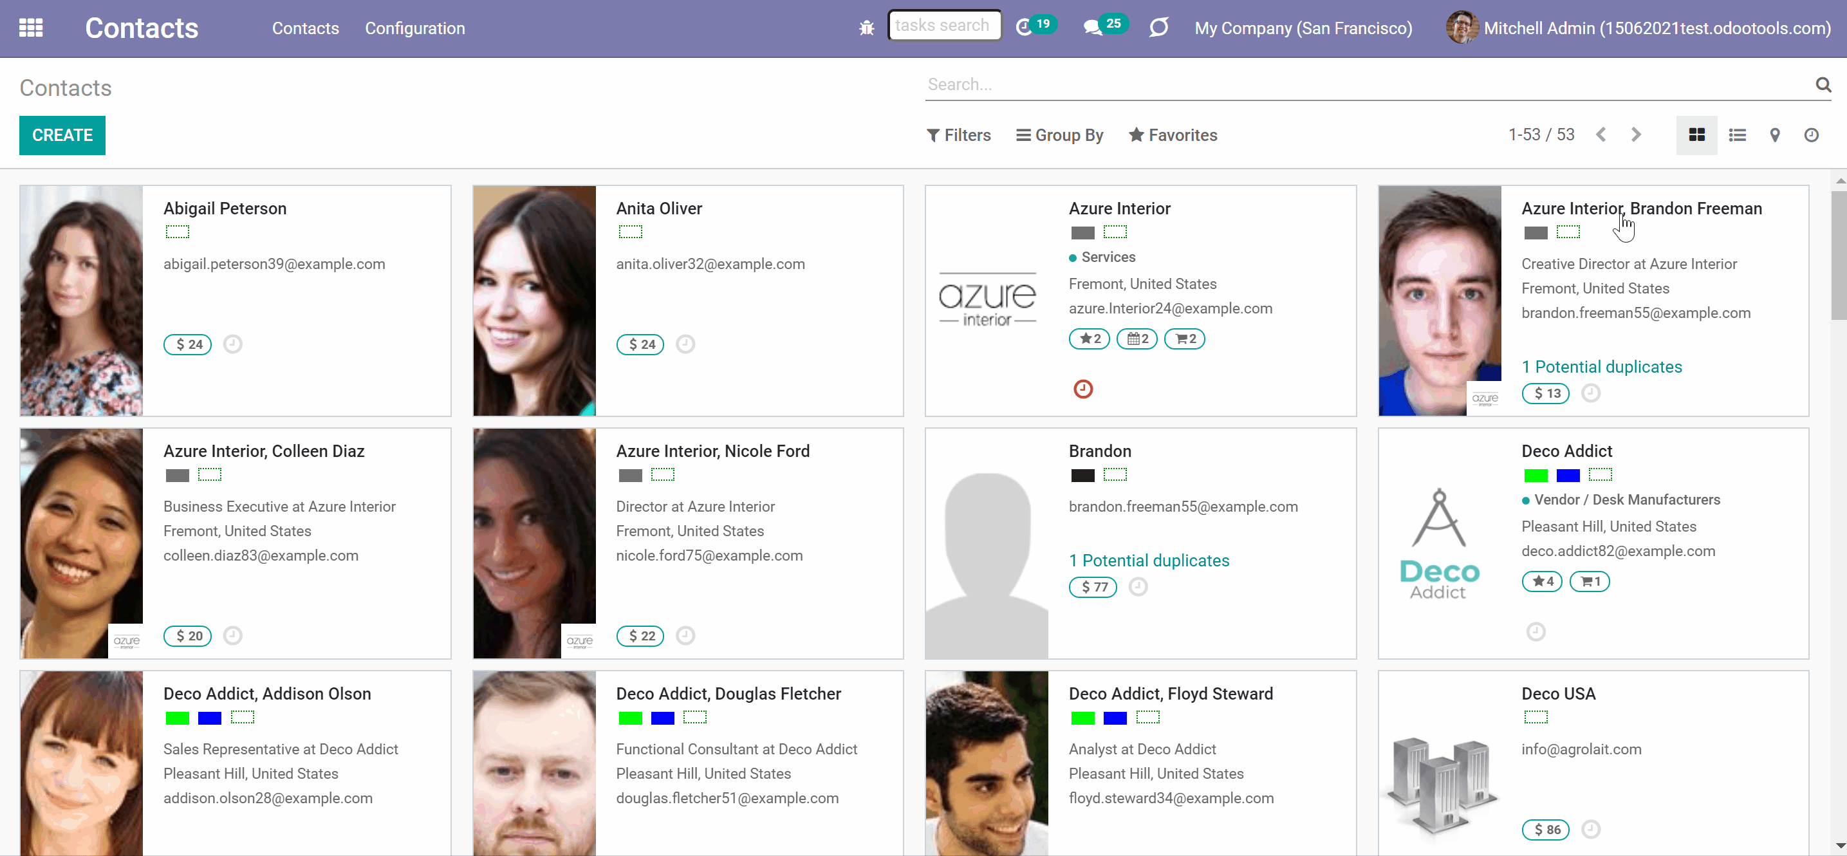Go to previous page of contacts
This screenshot has width=1847, height=856.
click(1601, 135)
